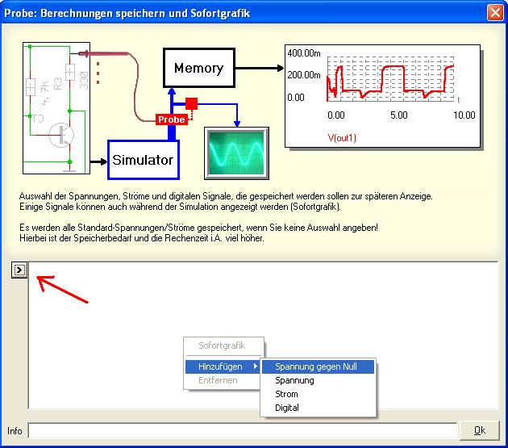Select 'Digital' from the submenu
This screenshot has height=448, width=508.
click(287, 408)
